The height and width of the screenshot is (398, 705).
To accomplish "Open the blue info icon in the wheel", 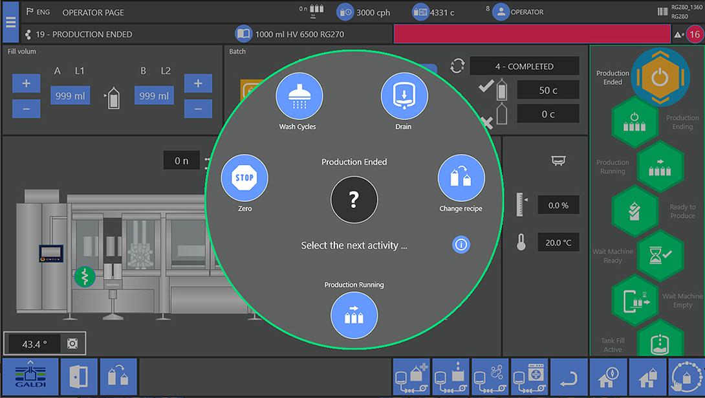I will point(461,245).
